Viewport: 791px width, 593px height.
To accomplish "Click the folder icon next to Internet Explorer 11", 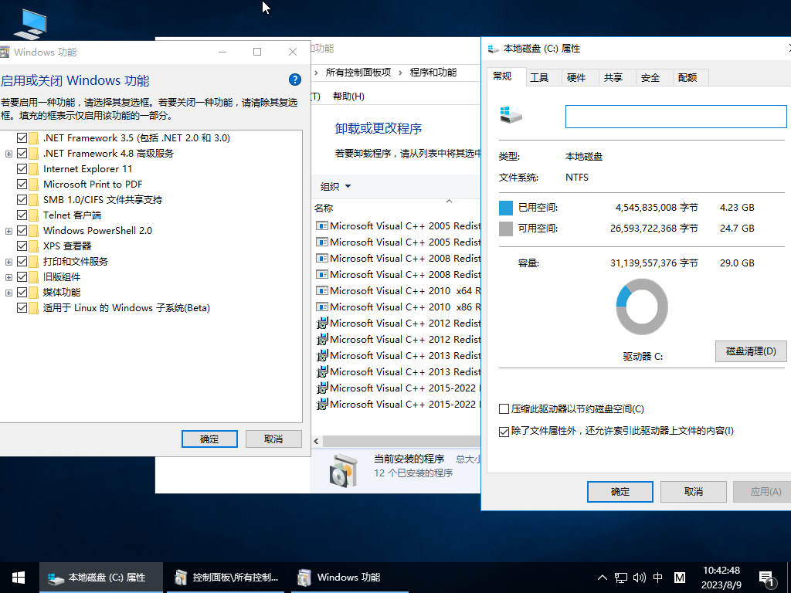I will tap(34, 169).
